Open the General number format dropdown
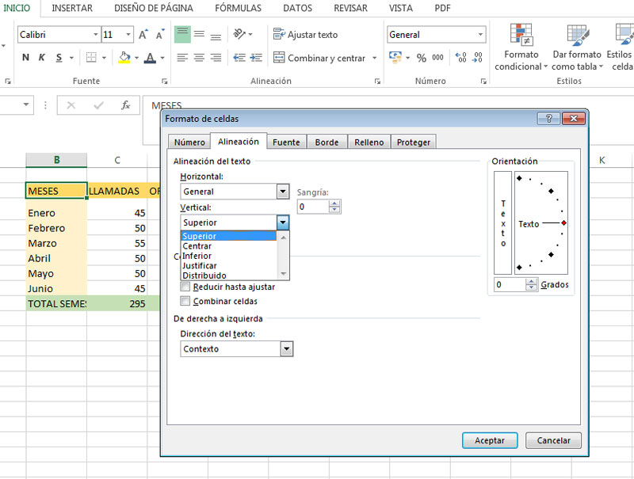 point(480,35)
